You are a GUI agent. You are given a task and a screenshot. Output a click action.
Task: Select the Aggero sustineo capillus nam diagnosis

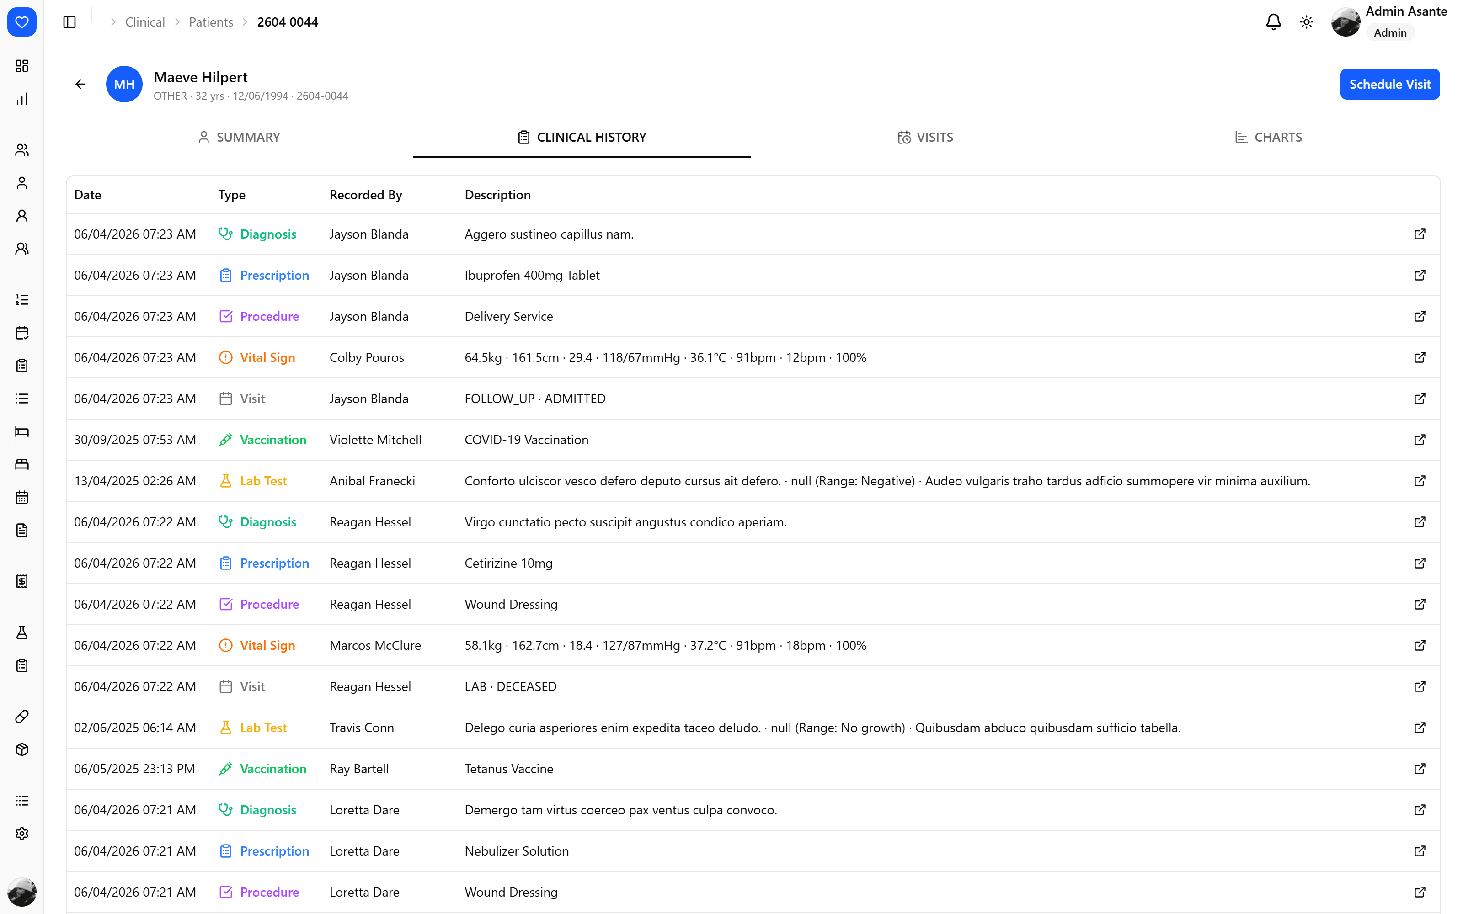click(753, 234)
